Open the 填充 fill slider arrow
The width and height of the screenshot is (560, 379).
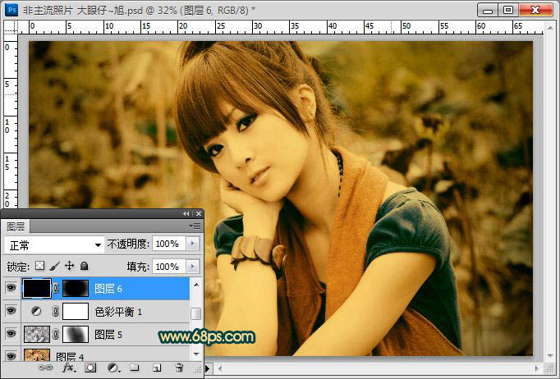click(x=192, y=267)
